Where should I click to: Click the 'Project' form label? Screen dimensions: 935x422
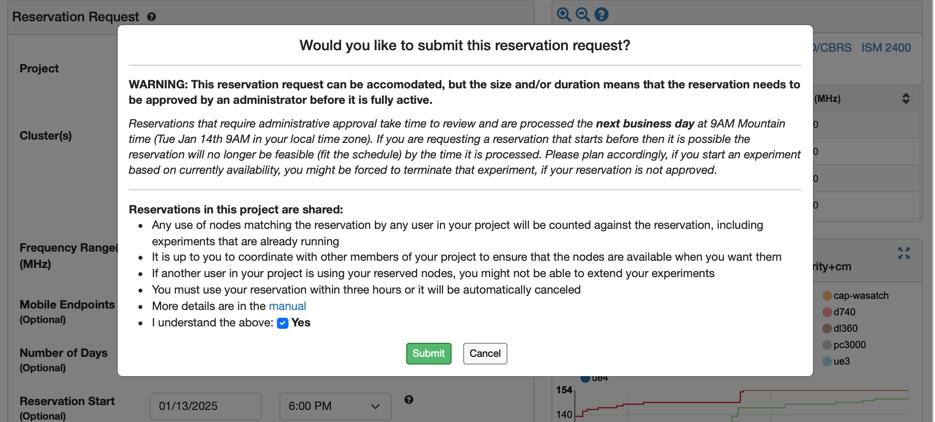tap(39, 69)
